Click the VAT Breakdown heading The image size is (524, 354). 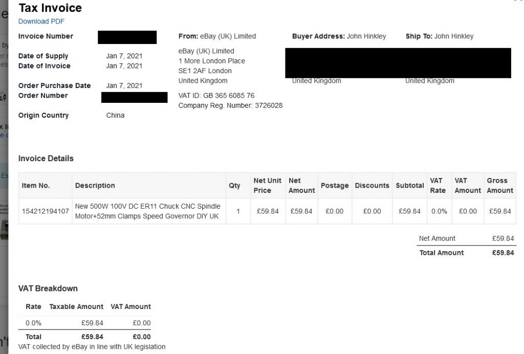(48, 288)
